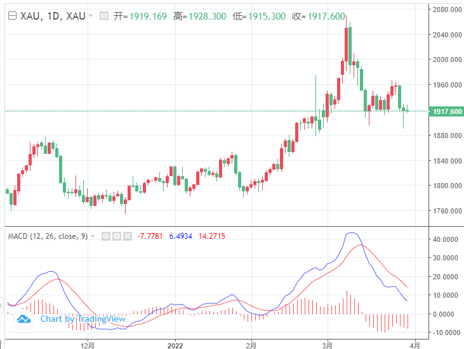The image size is (464, 349).
Task: Select the high value 1928.300
Action: coord(208,16)
